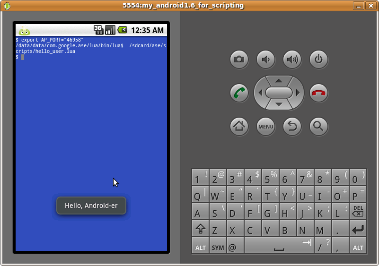
Task: Click the 4 $ number key
Action: coord(253,177)
